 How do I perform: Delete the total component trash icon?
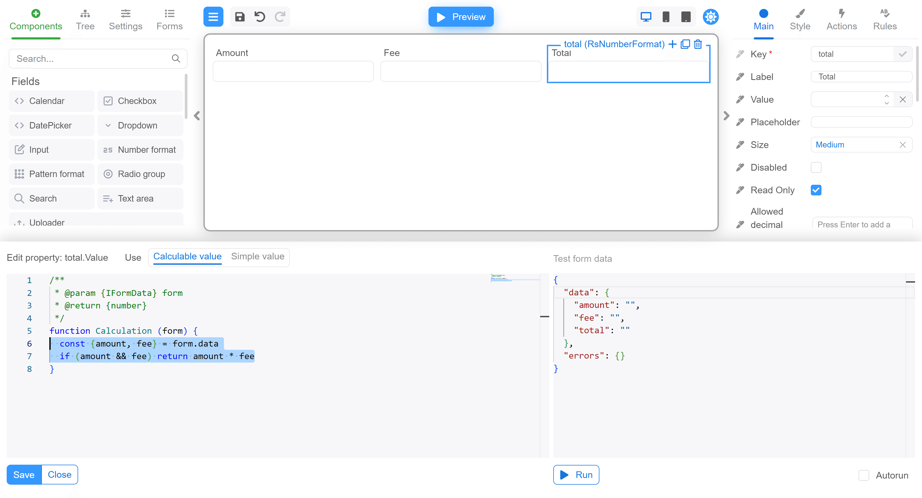[x=698, y=44]
